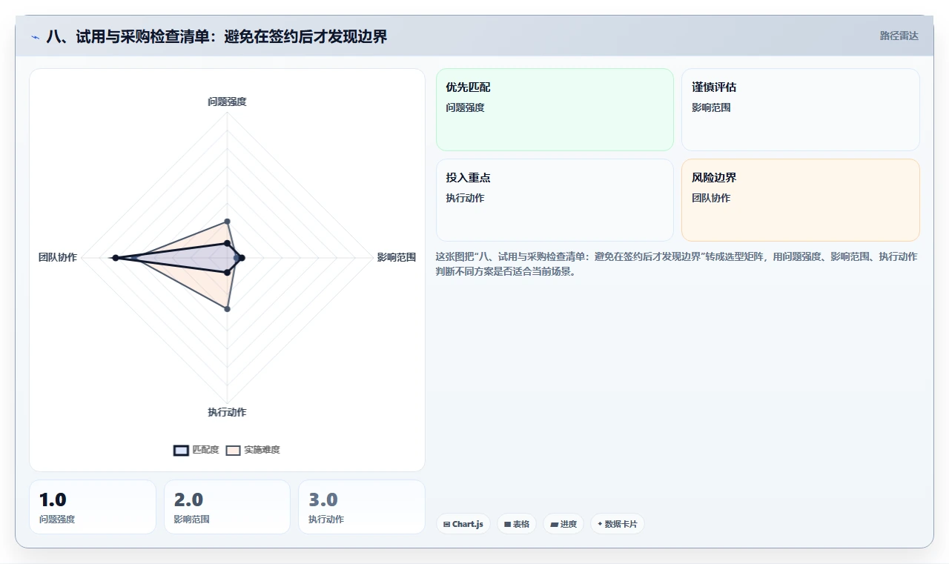Image resolution: width=949 pixels, height=564 pixels.
Task: Click the 1.0 问题强度 stat card
Action: [x=93, y=507]
